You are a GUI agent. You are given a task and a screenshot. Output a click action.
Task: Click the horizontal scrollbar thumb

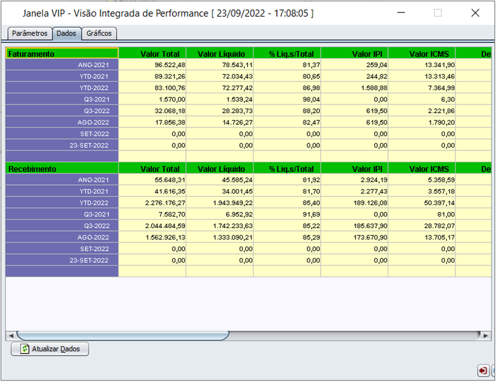(122, 335)
